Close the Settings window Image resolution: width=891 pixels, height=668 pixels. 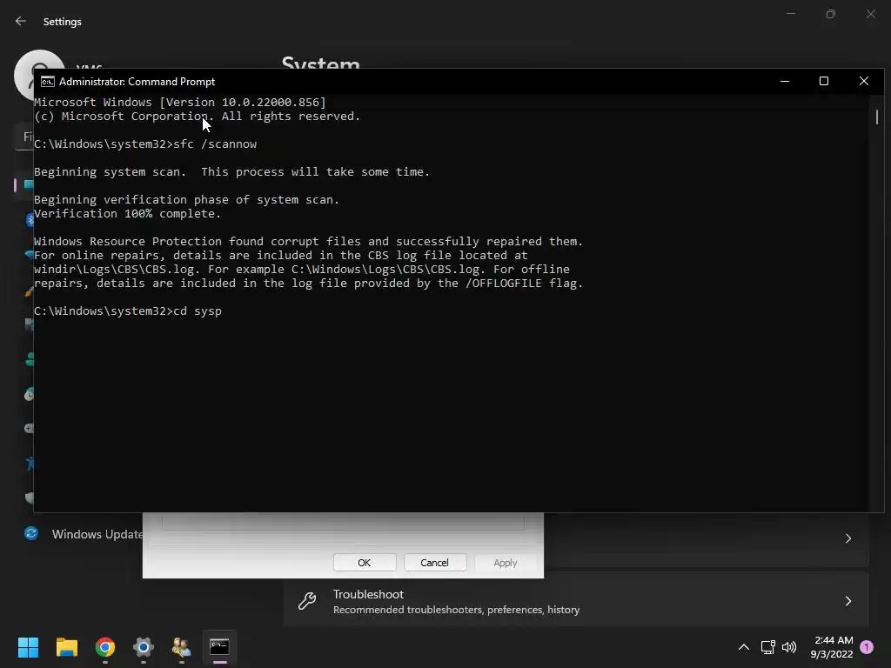pos(871,14)
